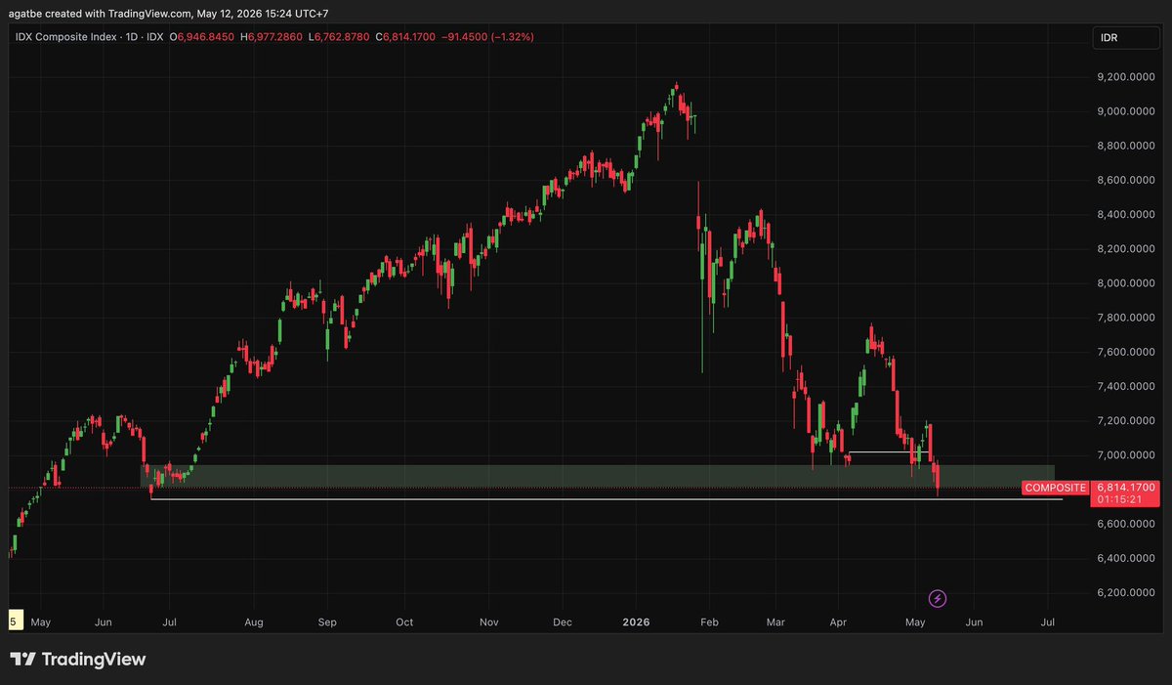The image size is (1172, 685).
Task: Click the 6,400.0000 price axis label
Action: pos(1126,559)
